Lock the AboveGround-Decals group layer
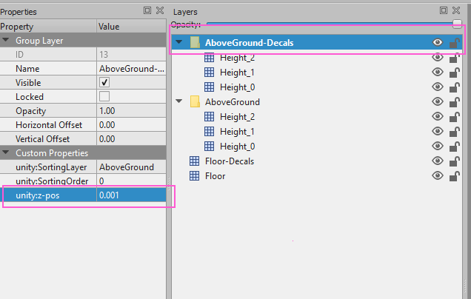 click(455, 43)
